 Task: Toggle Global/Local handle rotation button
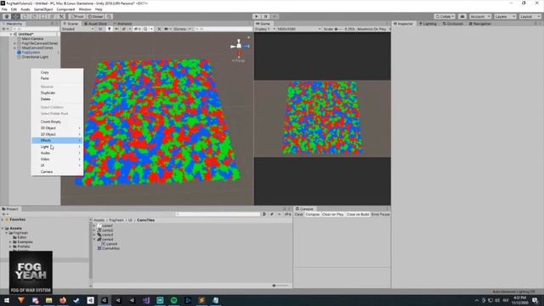tap(95, 16)
